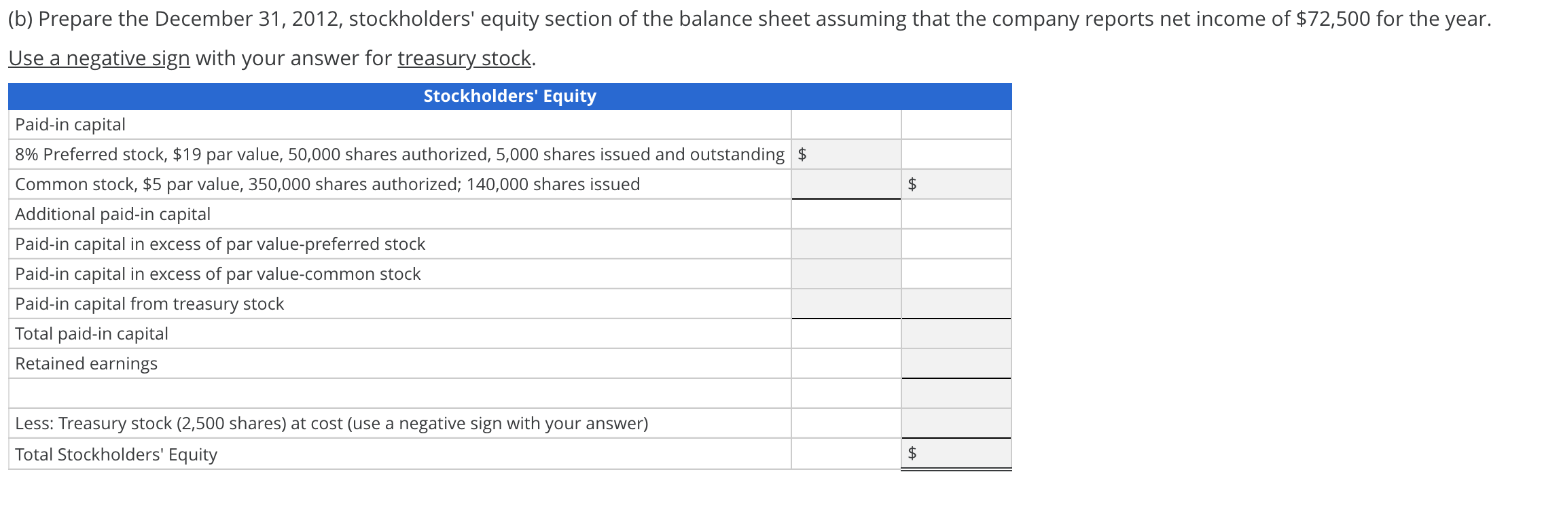
Task: Select the Less: Treasury stock row label
Action: coord(331,422)
